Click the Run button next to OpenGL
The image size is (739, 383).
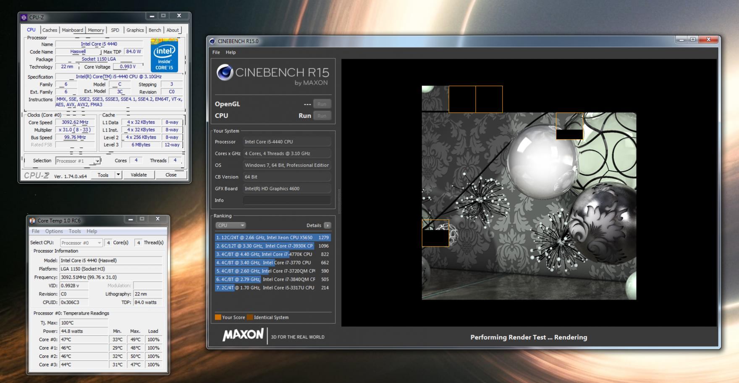point(322,104)
